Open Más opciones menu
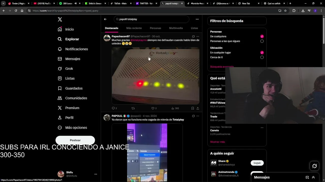The image size is (325, 182). pos(72,128)
